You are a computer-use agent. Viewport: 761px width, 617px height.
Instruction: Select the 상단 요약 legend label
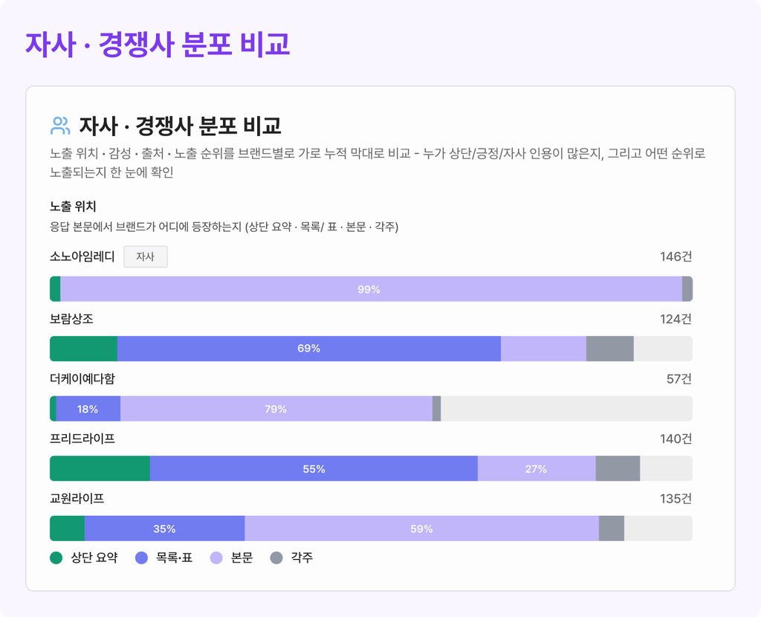[x=94, y=558]
